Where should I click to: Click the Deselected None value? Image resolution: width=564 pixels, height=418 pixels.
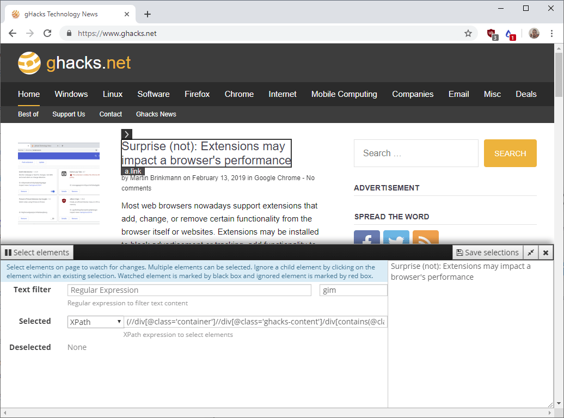pos(77,347)
